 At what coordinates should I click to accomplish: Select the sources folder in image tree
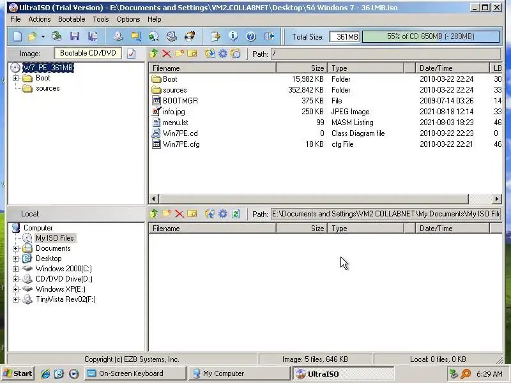(47, 88)
